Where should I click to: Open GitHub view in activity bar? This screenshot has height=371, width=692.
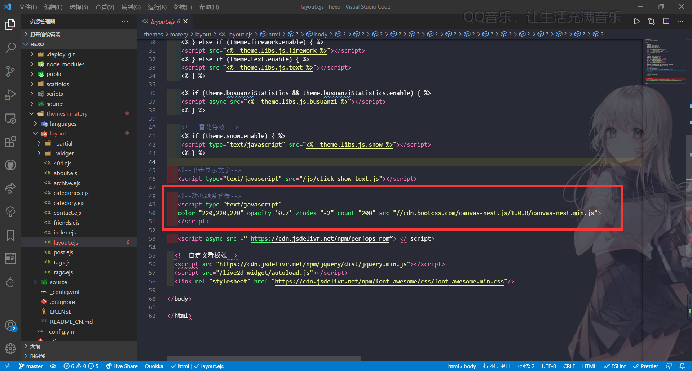coord(10,165)
